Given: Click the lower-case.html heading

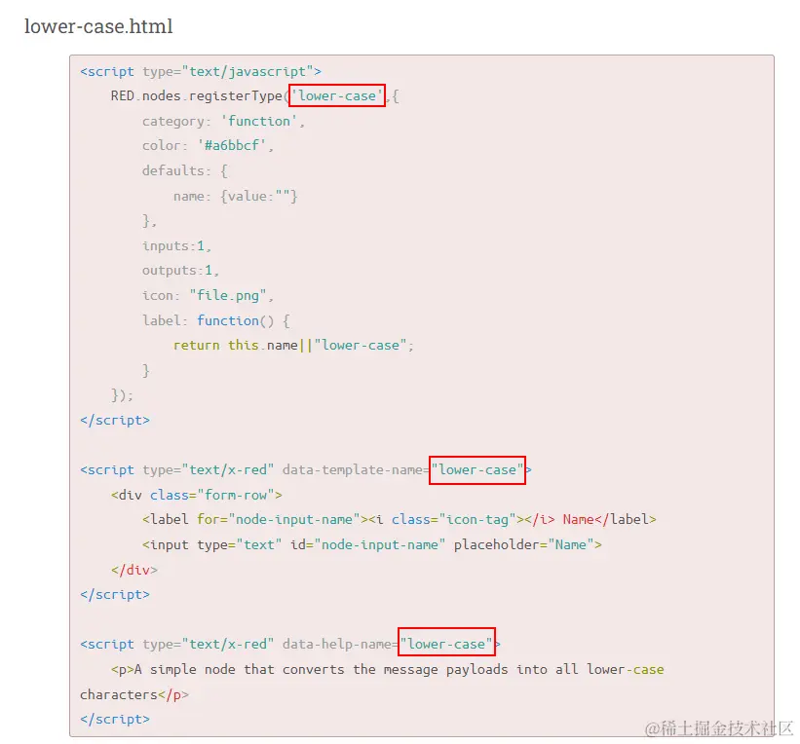Looking at the screenshot, I should point(98,26).
